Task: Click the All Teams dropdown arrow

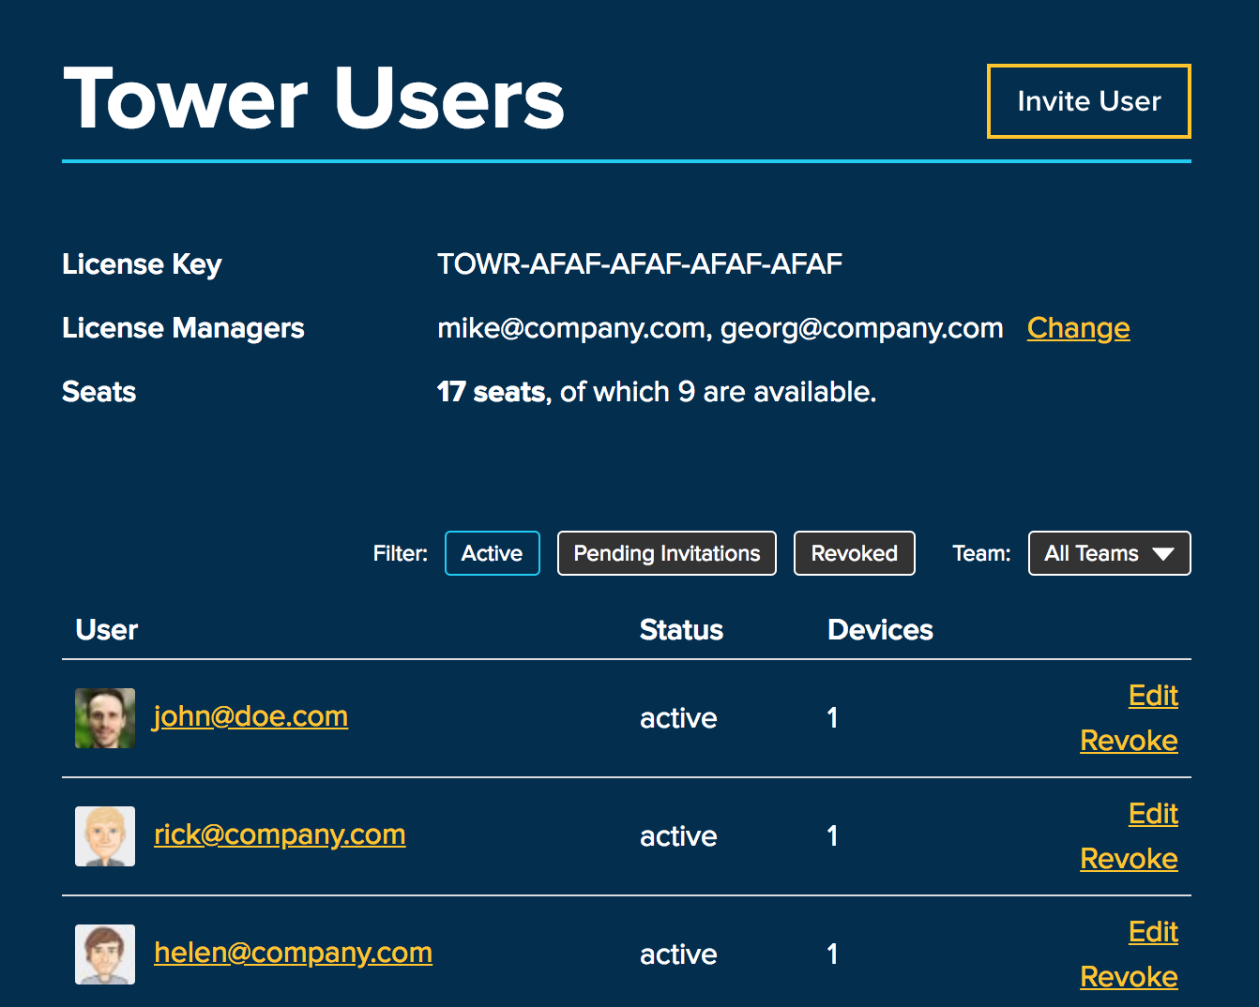Action: click(1163, 554)
